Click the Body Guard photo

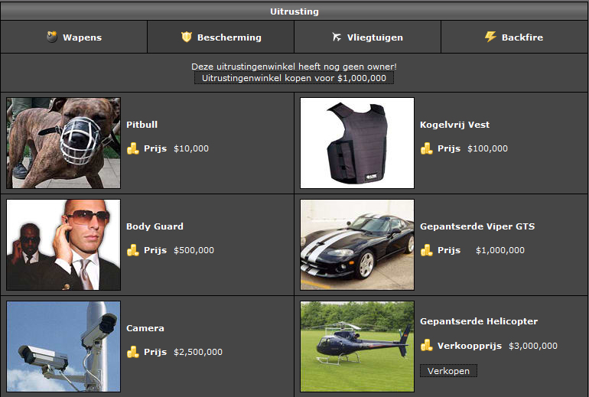[63, 245]
